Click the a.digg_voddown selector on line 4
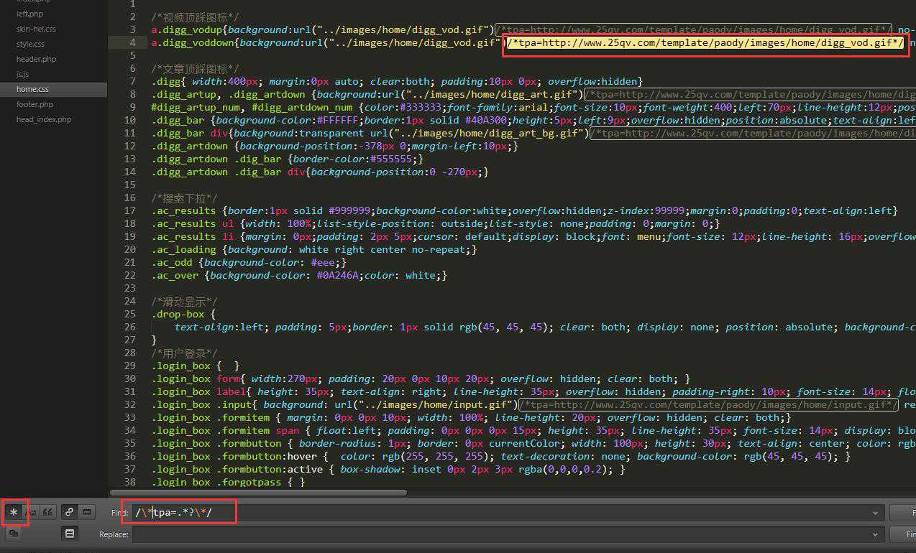 click(x=193, y=42)
